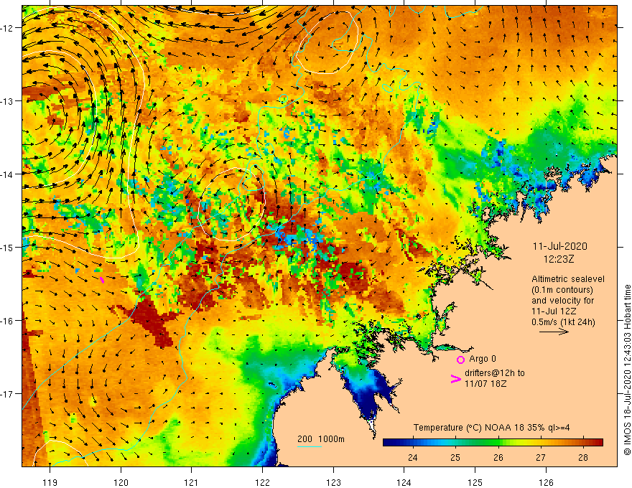
Task: Click the "Temperature (°C) NOAA 18 35% ql>=4" title
Action: (491, 428)
